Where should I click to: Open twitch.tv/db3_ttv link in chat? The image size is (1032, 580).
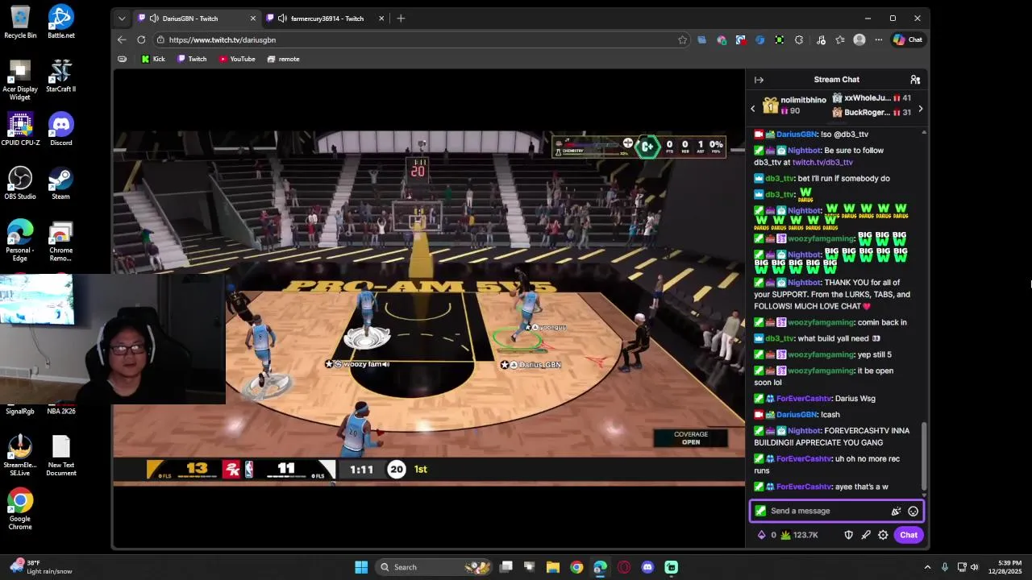point(822,163)
